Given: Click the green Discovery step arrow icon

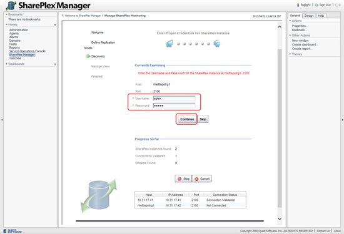Looking at the screenshot, I should (88, 56).
